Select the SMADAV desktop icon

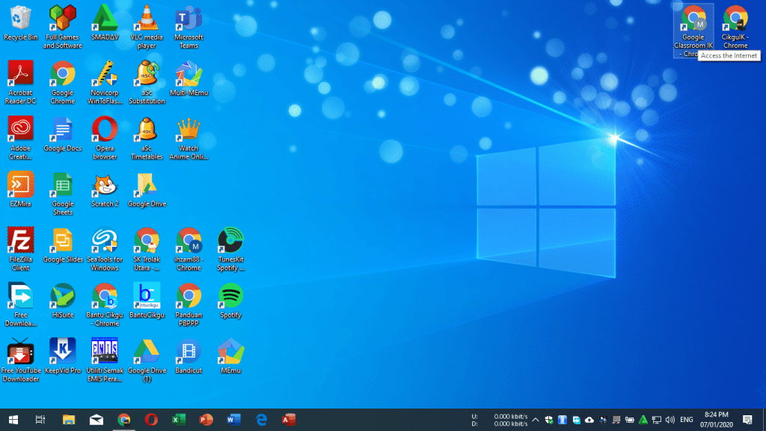tap(105, 23)
